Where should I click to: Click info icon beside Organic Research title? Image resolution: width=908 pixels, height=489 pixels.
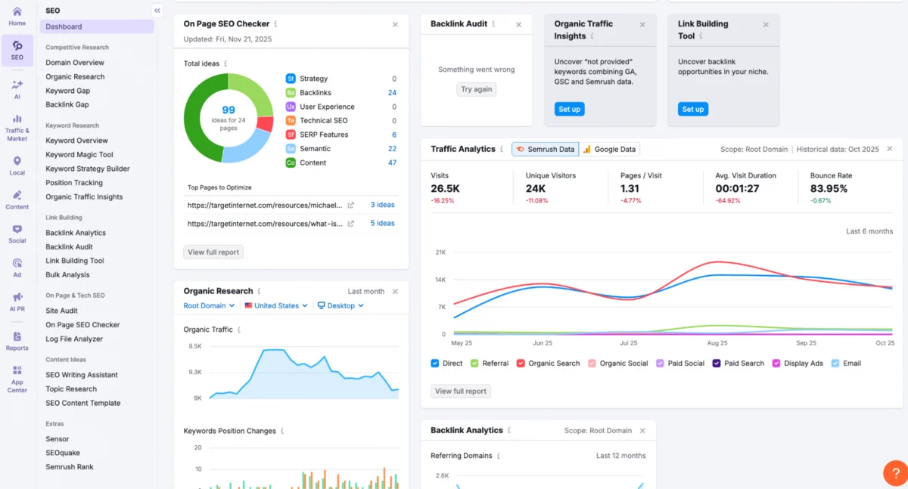259,291
